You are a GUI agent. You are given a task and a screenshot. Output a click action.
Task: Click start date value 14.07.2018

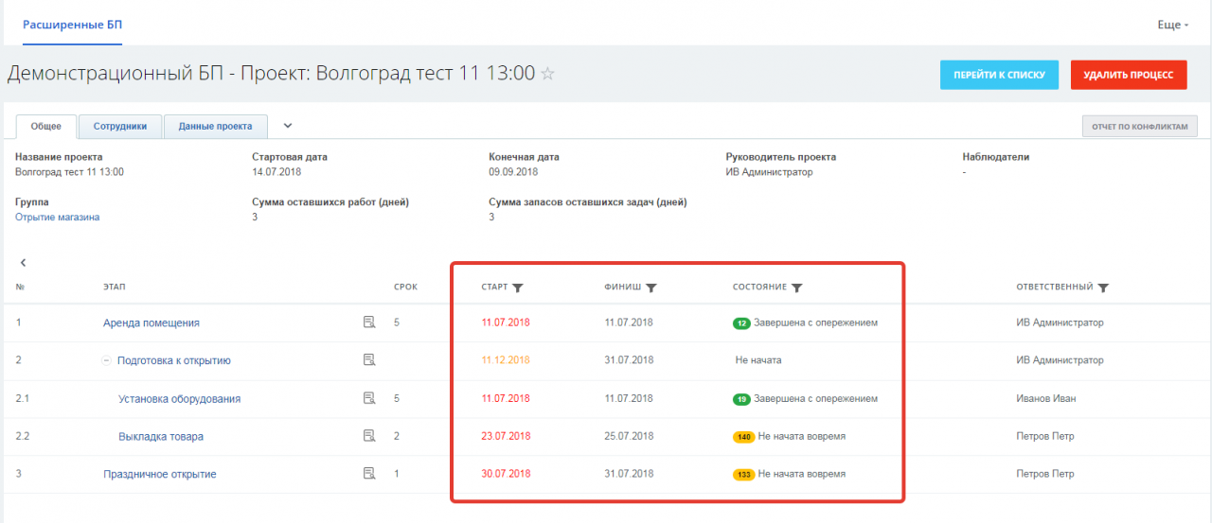(276, 172)
